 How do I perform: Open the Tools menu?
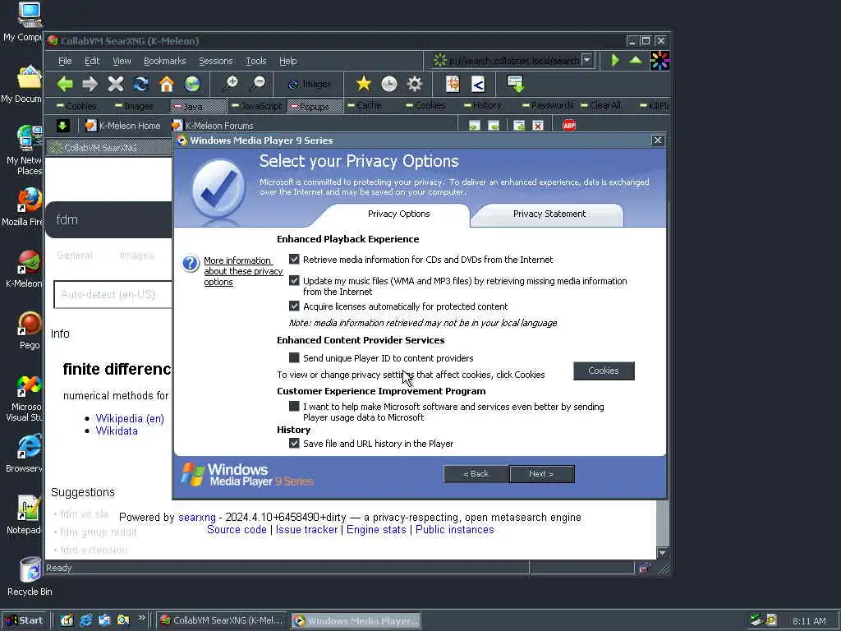256,61
